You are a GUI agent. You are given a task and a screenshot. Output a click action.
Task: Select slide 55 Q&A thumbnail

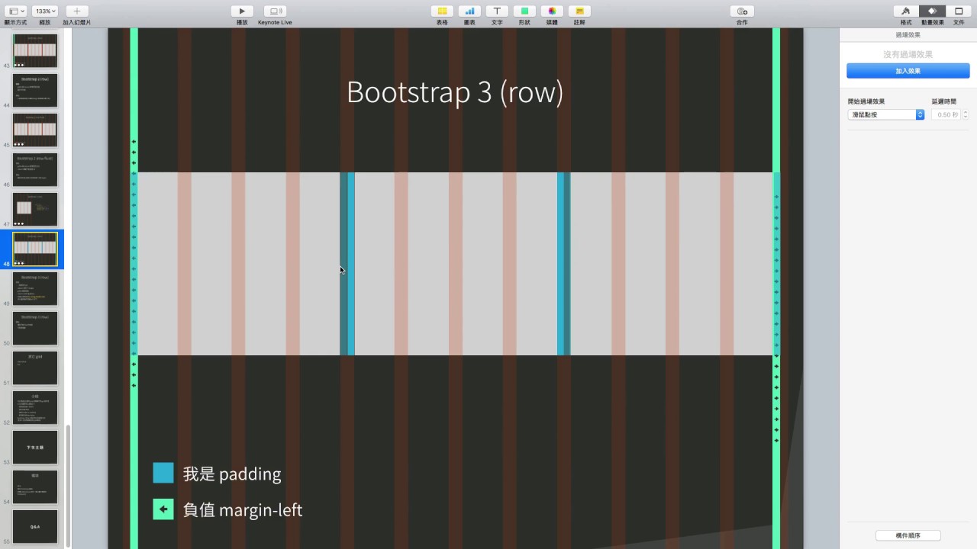pyautogui.click(x=35, y=527)
